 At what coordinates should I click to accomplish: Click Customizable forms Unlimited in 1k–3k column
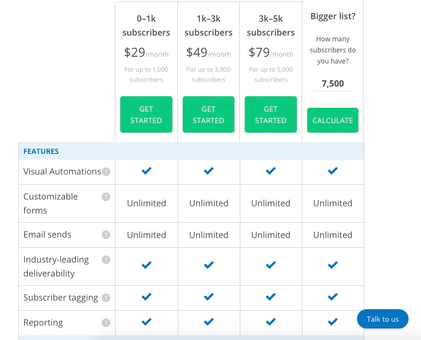tap(209, 203)
